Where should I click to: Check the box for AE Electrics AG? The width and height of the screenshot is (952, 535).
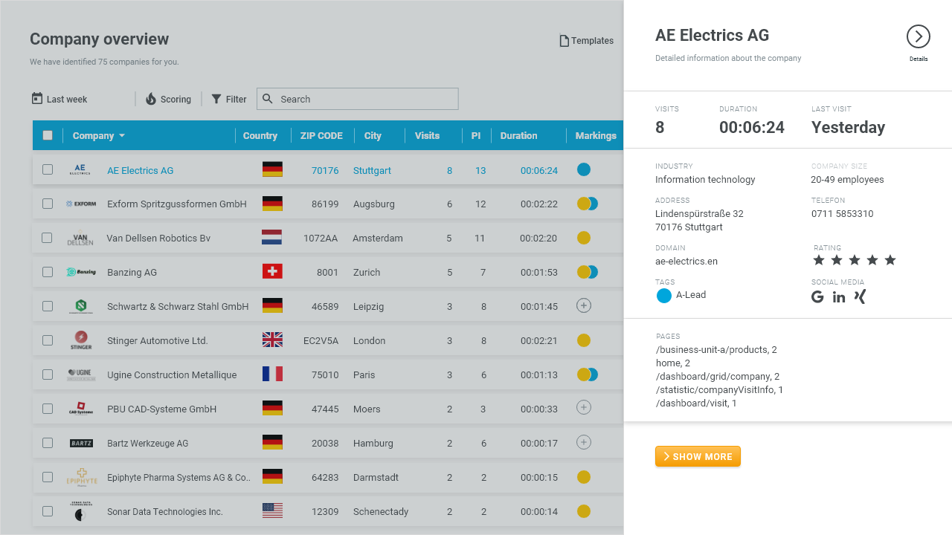[x=48, y=169]
